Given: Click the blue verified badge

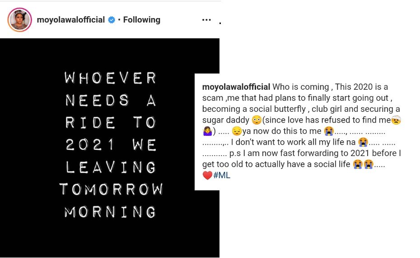Looking at the screenshot, I should pos(112,20).
